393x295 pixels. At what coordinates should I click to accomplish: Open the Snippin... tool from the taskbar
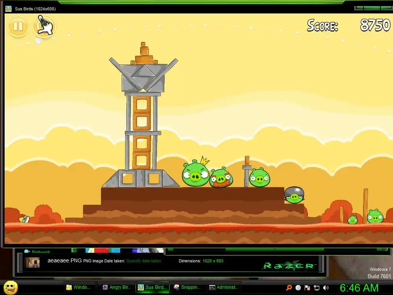tap(188, 287)
